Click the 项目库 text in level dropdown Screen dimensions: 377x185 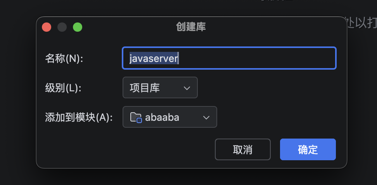pos(145,88)
